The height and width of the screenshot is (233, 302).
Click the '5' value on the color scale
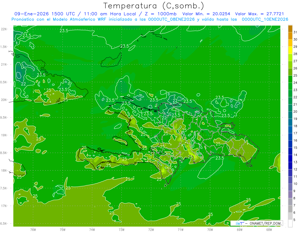click(294, 220)
